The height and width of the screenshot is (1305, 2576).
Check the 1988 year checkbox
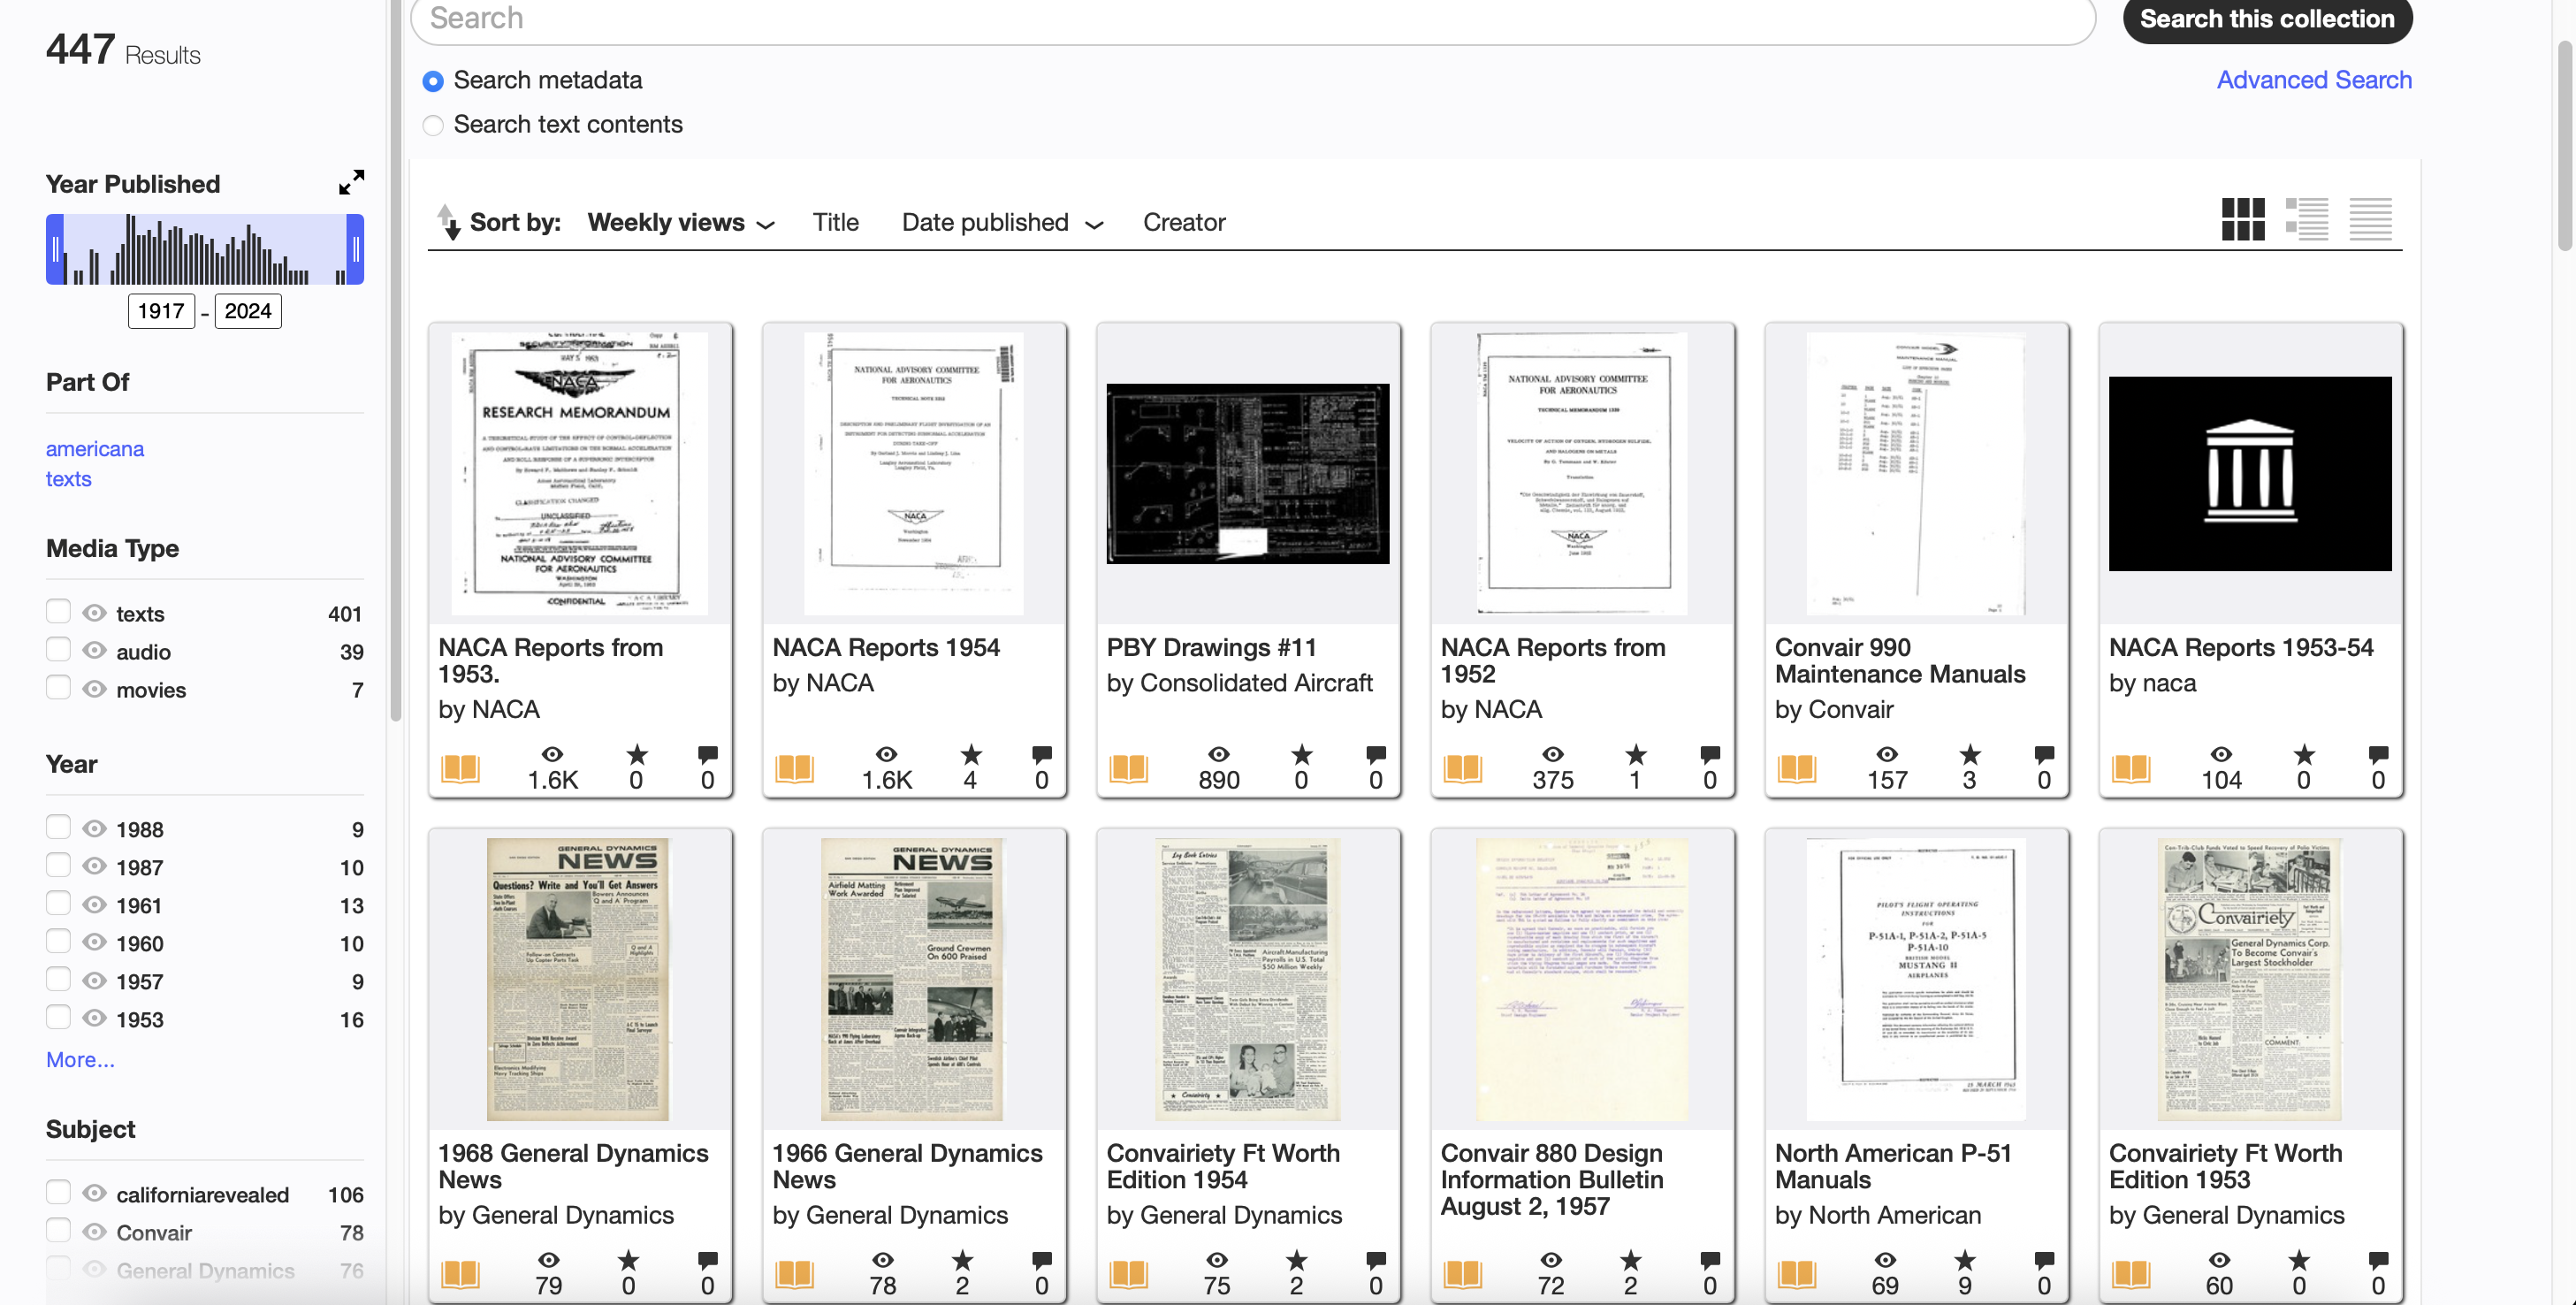58,827
